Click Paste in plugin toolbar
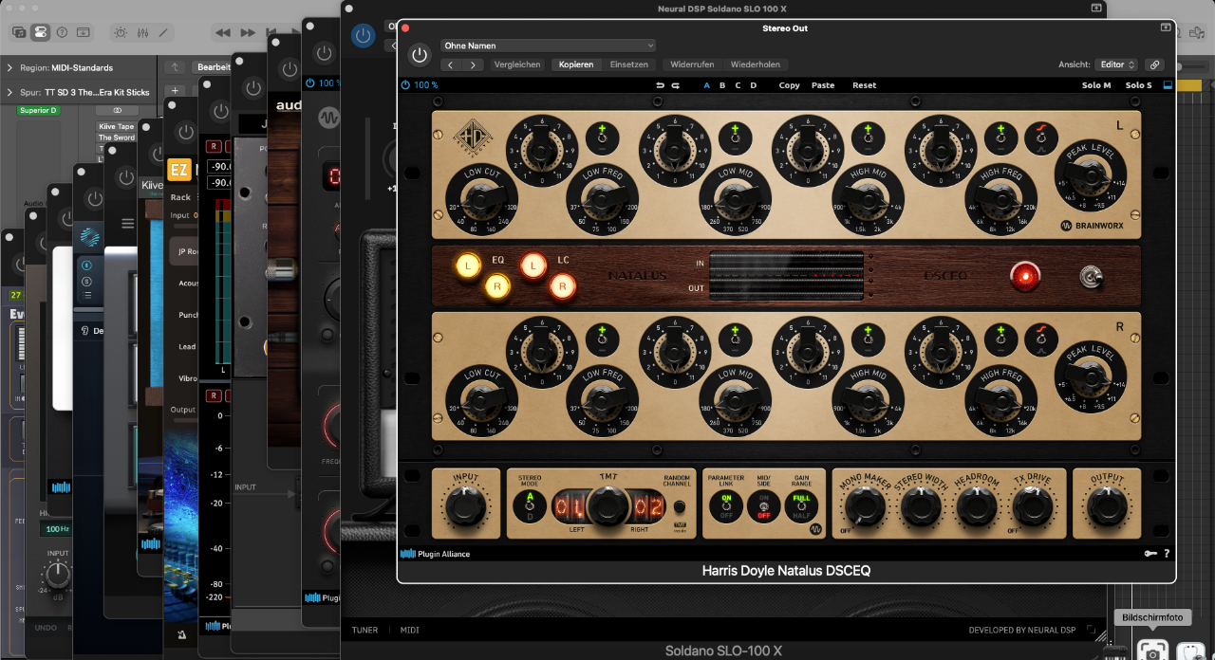The width and height of the screenshot is (1215, 660). (823, 85)
